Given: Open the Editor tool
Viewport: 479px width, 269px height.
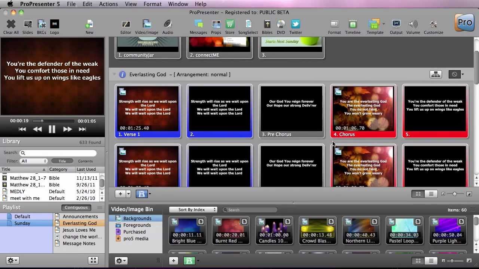Looking at the screenshot, I should tap(126, 25).
